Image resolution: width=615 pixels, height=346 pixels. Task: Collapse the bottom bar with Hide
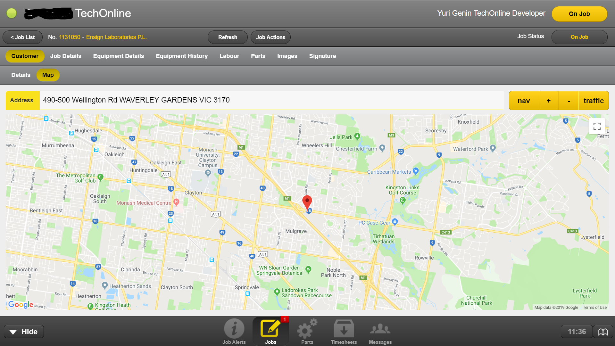[24, 332]
